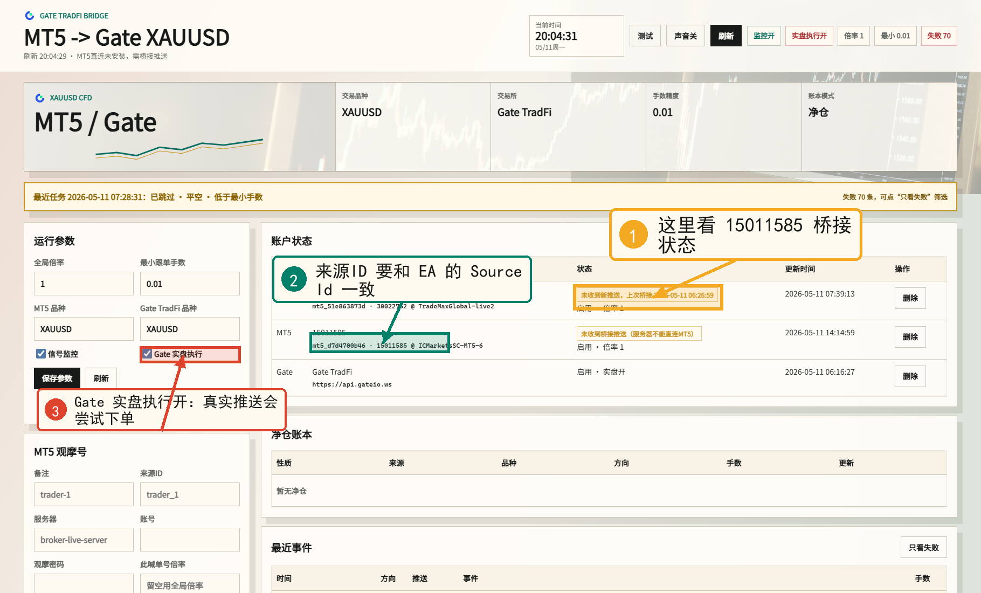This screenshot has width=981, height=593.
Task: Click the 最小 0.01 button
Action: [x=895, y=36]
